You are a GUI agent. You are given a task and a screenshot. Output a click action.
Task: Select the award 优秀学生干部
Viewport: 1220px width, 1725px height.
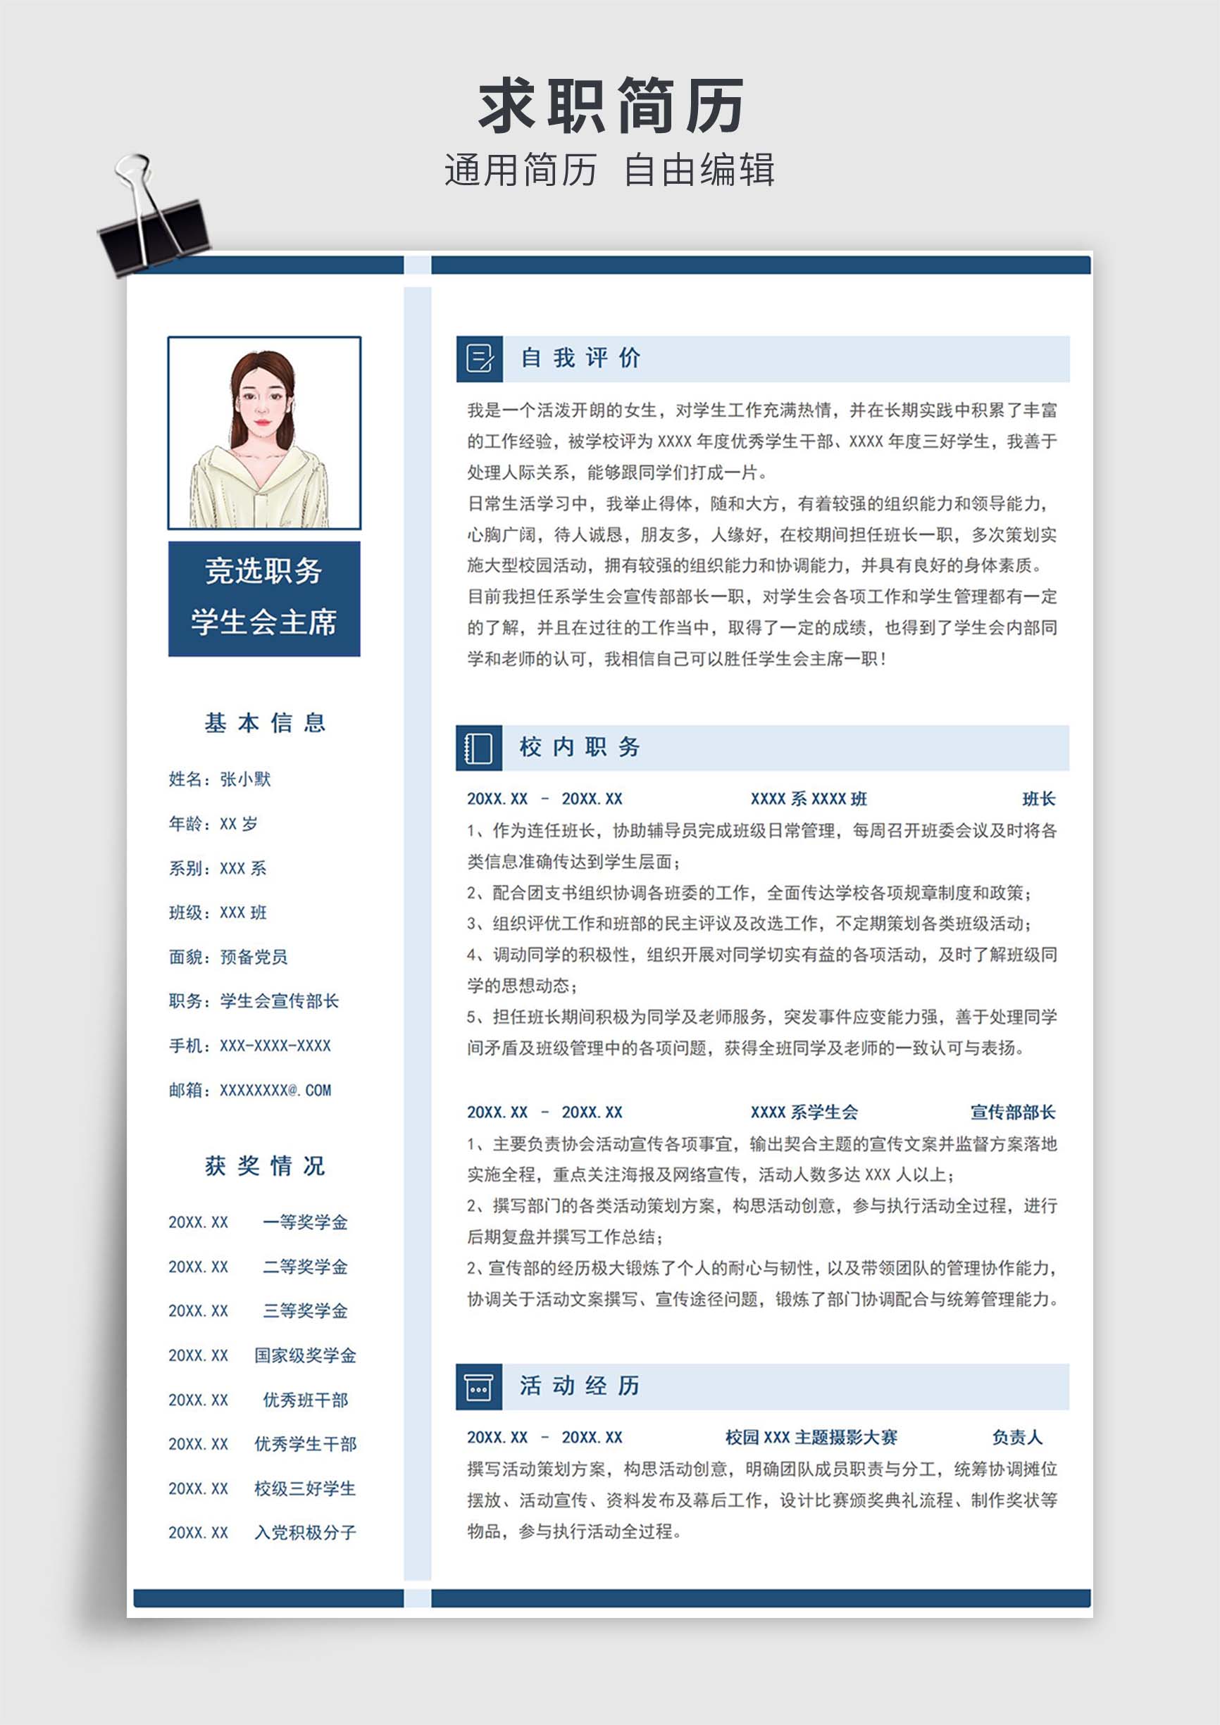[x=305, y=1443]
